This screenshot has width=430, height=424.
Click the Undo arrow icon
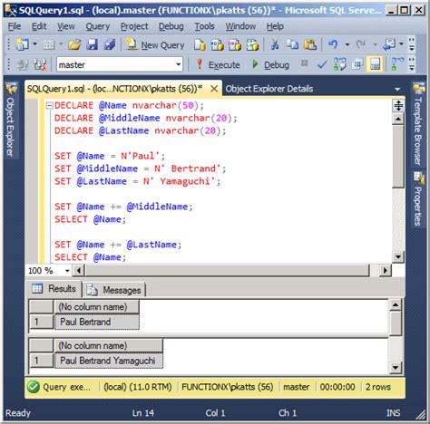click(333, 44)
